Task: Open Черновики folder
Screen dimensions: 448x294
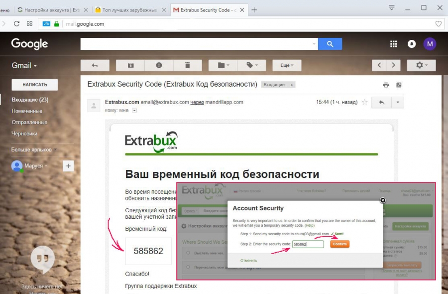Action: coord(24,134)
